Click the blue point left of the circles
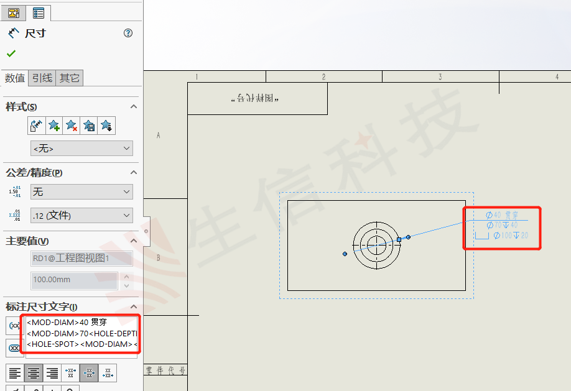Viewport: 571px width, 391px height. click(x=345, y=254)
